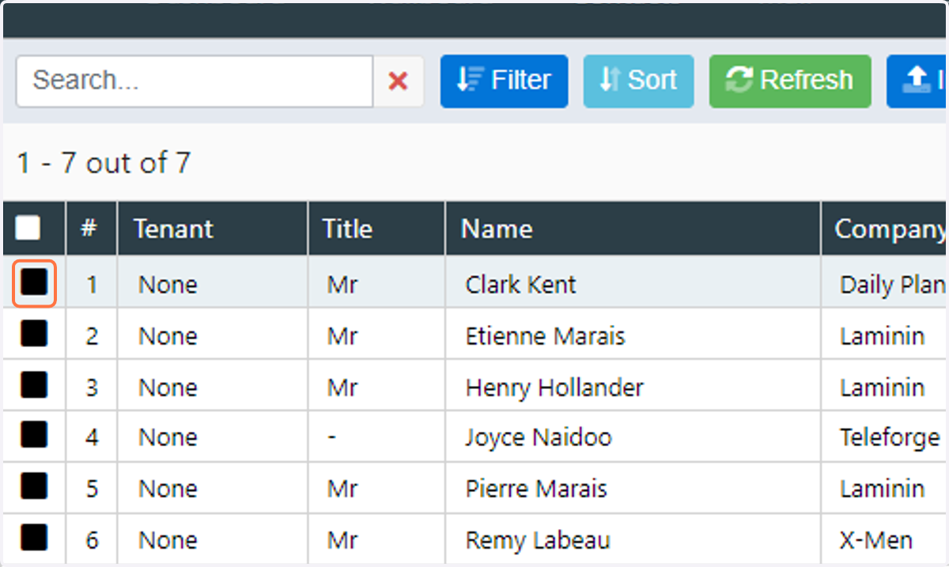The height and width of the screenshot is (567, 949).
Task: Click row number 6
Action: [92, 540]
